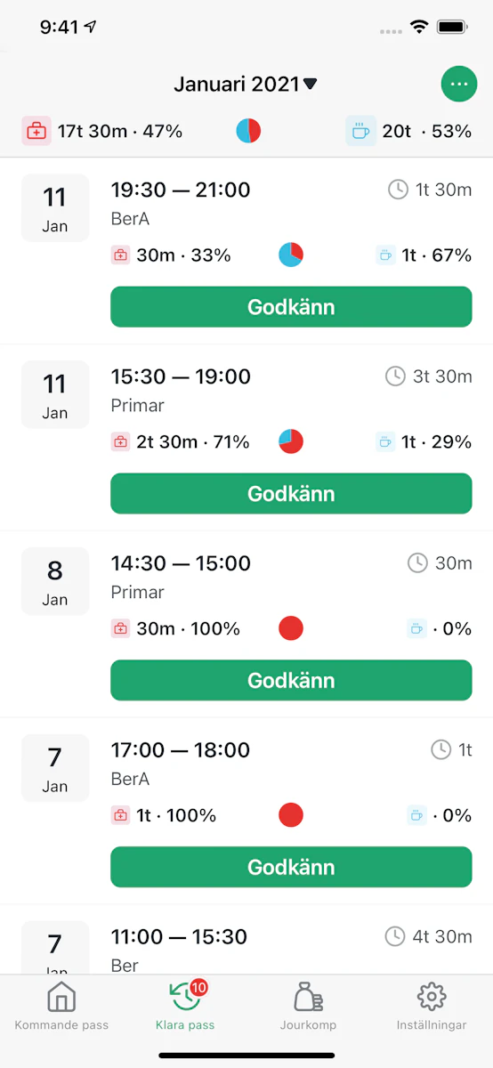
Task: Click Godkänn for the 17:00 — 18:00 shift
Action: pyautogui.click(x=291, y=868)
